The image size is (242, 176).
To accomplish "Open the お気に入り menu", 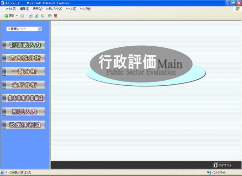I will pos(54,9).
